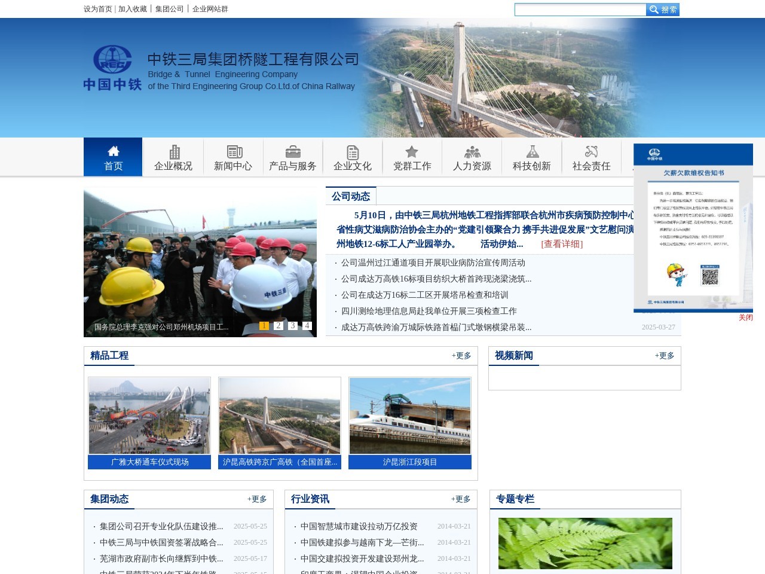Open 中国交建拟投资开发建设郑州龙... article

[x=362, y=558]
